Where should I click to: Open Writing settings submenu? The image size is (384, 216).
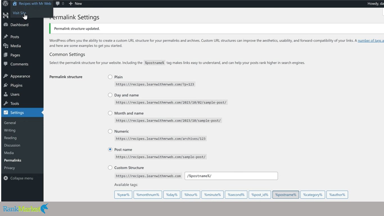point(10,130)
